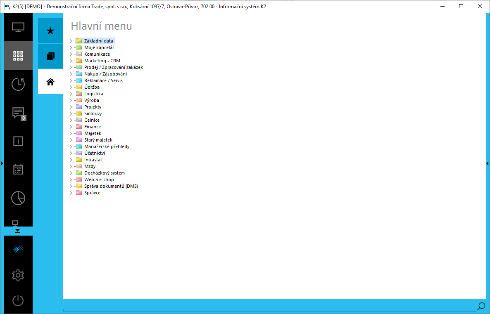Screen dimensions: 490x314
Task: Select the grid modules icon in sidebar
Action: (x=18, y=56)
